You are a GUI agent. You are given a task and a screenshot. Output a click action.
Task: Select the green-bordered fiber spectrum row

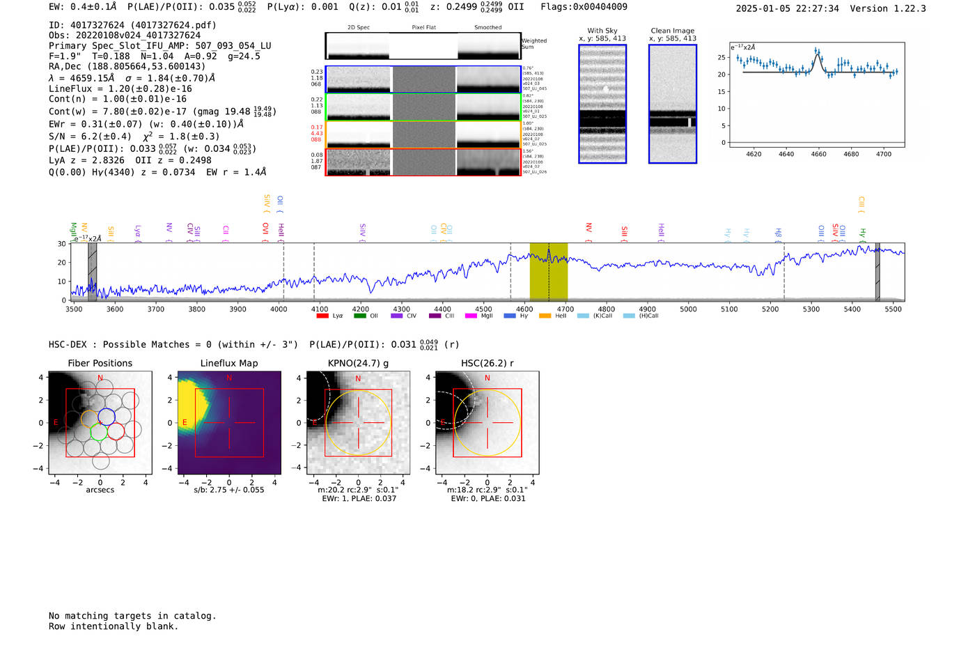click(423, 107)
